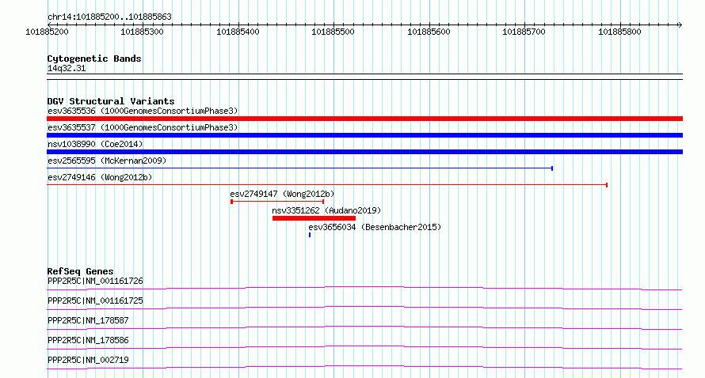Image resolution: width=705 pixels, height=378 pixels.
Task: Click ruler position 101885300
Action: coord(143,32)
